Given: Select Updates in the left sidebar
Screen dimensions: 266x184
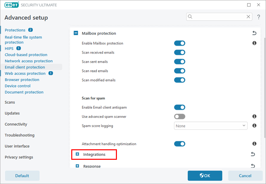Looking at the screenshot, I should (x=12, y=113).
